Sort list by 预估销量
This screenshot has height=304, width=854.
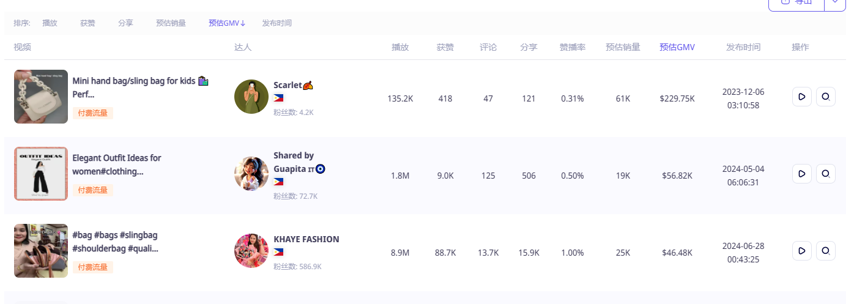click(x=171, y=23)
